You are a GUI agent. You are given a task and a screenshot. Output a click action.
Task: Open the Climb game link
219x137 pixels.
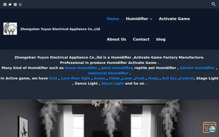coord(114,78)
